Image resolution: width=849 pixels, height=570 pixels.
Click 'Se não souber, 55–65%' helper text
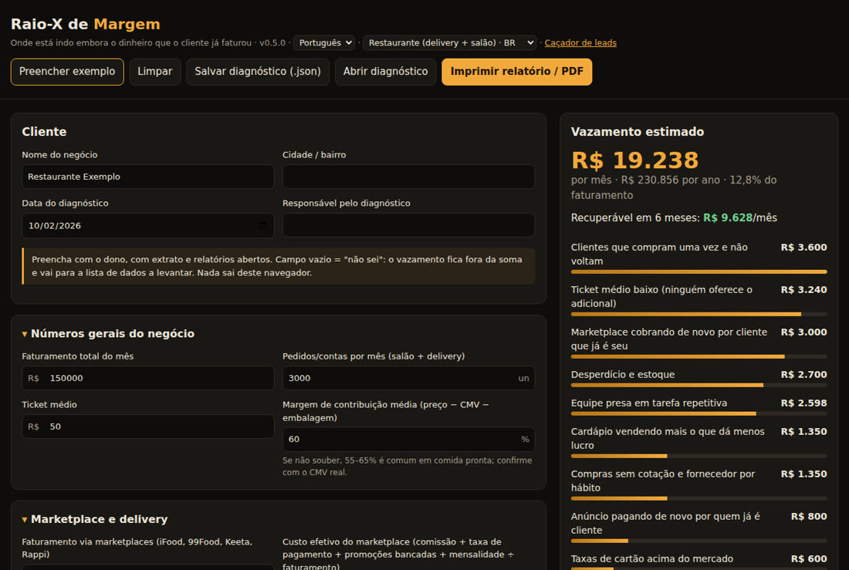point(408,466)
